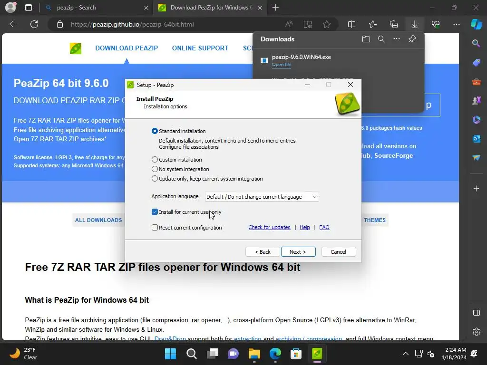
Task: Open Tools briefcase icon in sidebar
Action: (476, 82)
